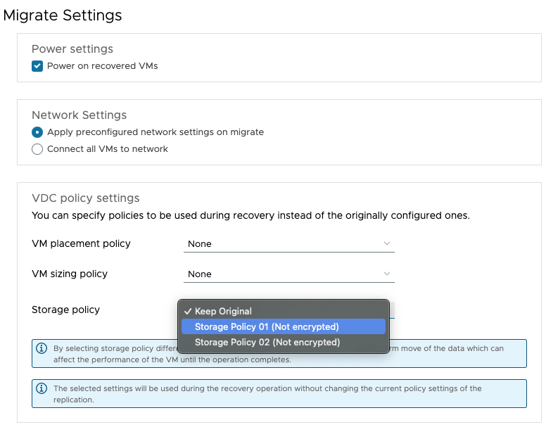Viewport: 546px width, 427px height.
Task: Click the VM sizing policy label
Action: click(70, 274)
